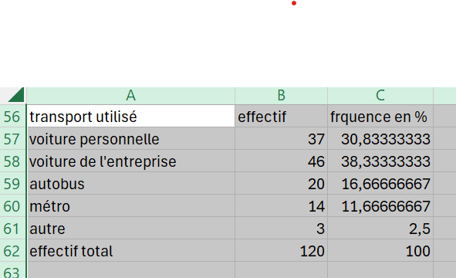
Task: Select the "voiture de l'entreprise" cell
Action: 130,161
